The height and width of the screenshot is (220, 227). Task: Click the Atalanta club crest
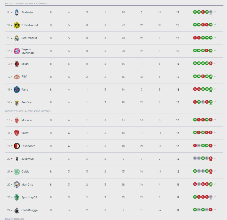(17, 12)
